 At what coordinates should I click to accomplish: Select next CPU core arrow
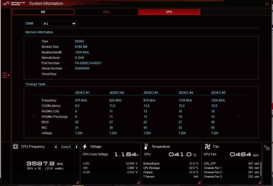coord(76,147)
